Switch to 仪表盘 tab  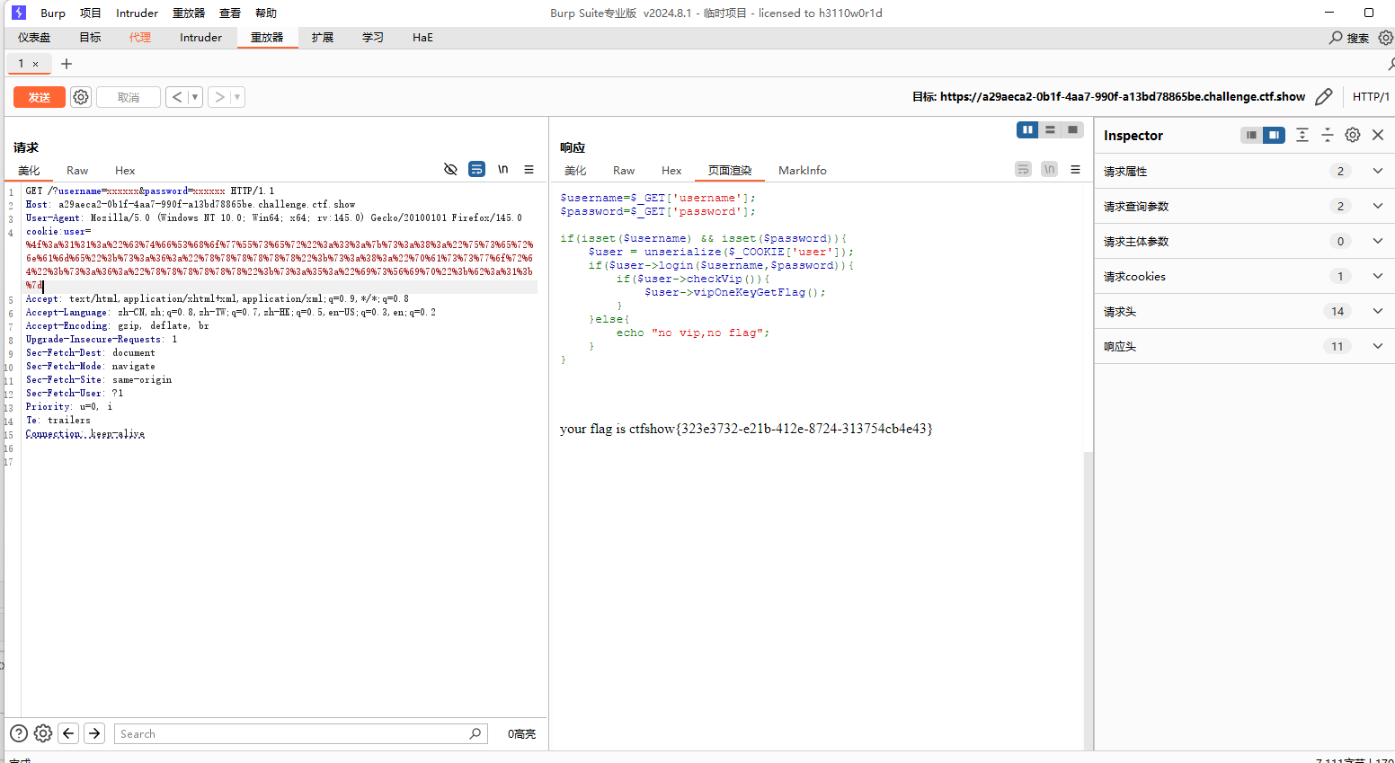click(x=34, y=38)
